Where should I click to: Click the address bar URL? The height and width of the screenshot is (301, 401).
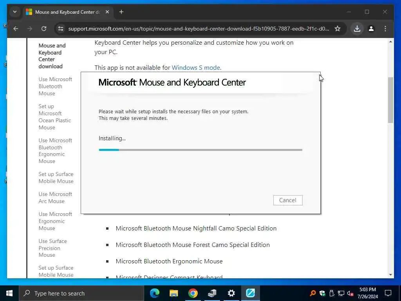pos(199,29)
